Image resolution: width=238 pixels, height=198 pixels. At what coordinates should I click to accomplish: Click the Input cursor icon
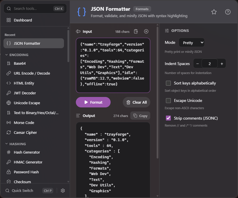click(x=78, y=32)
